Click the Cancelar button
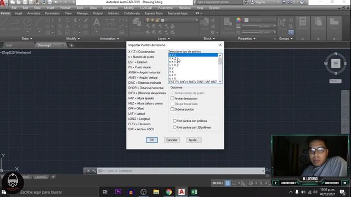The width and height of the screenshot is (351, 197). pyautogui.click(x=172, y=140)
